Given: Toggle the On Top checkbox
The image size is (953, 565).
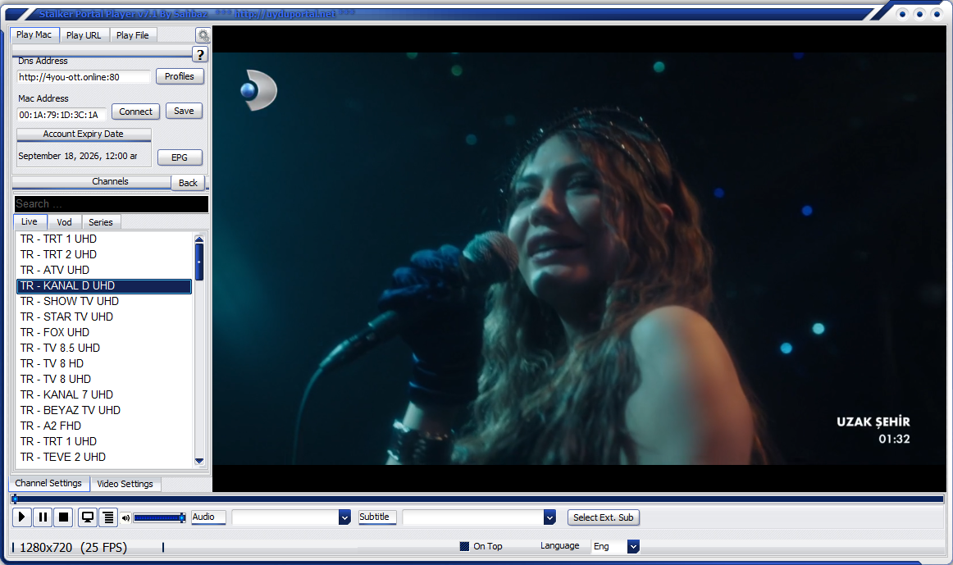Looking at the screenshot, I should 464,546.
